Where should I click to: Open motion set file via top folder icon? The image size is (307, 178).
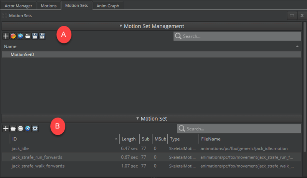28,36
